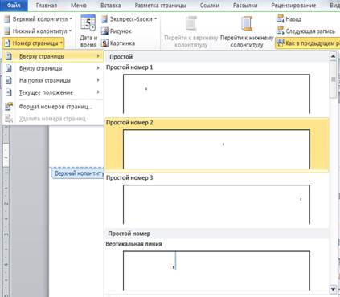
Task: Click the Номер страницы icon
Action: [x=7, y=43]
